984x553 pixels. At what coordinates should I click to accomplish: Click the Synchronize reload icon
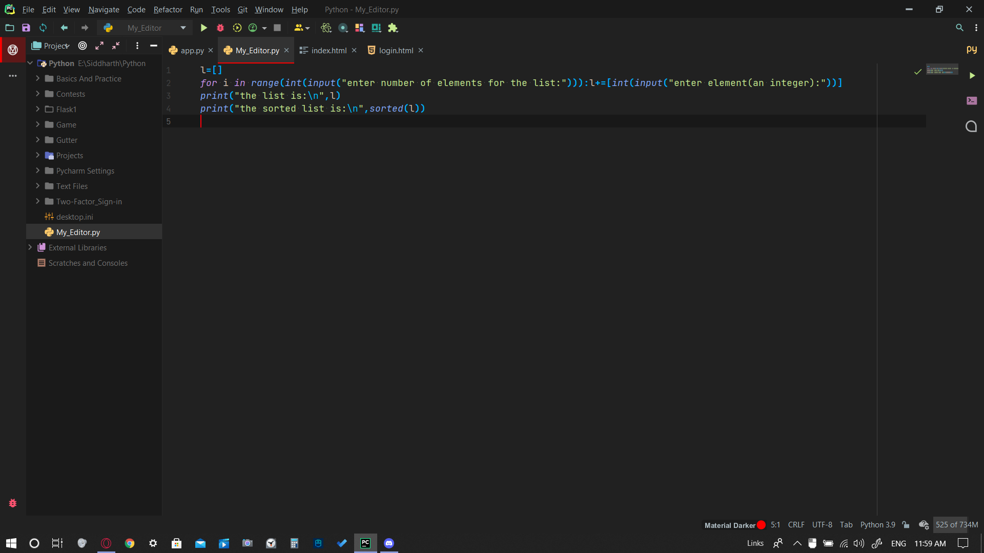tap(43, 28)
